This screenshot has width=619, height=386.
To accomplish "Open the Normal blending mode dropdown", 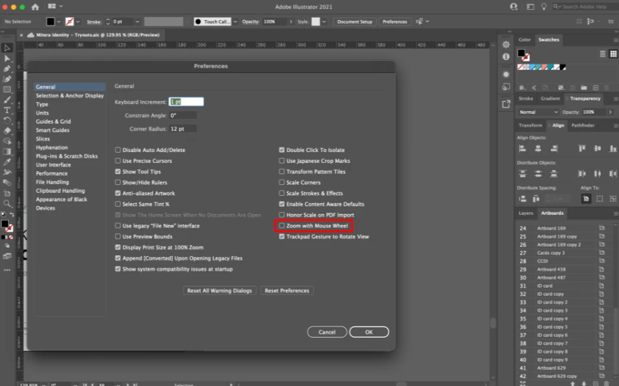I will click(538, 112).
